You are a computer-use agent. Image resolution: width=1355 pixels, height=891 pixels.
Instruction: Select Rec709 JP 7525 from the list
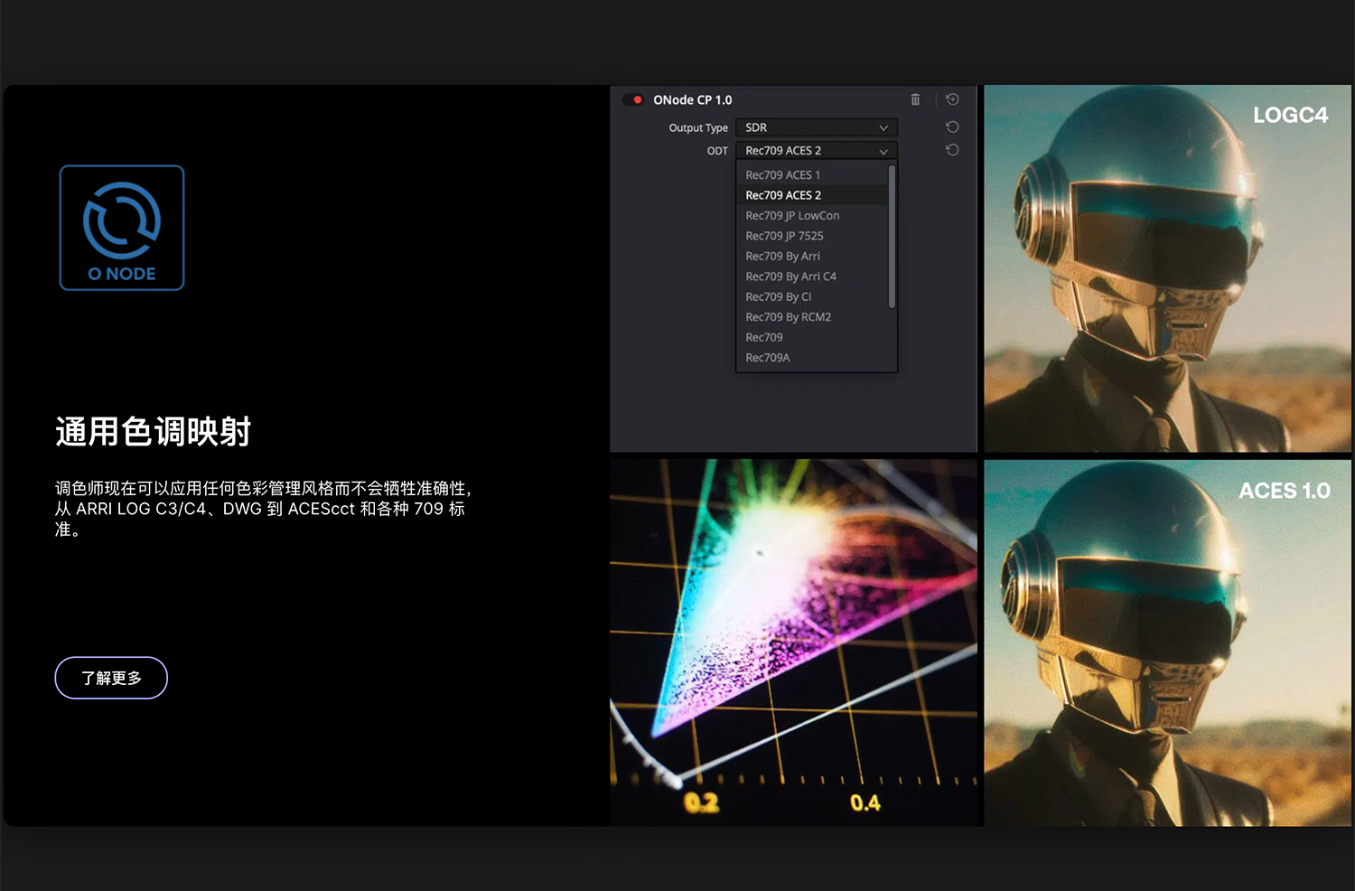(784, 235)
